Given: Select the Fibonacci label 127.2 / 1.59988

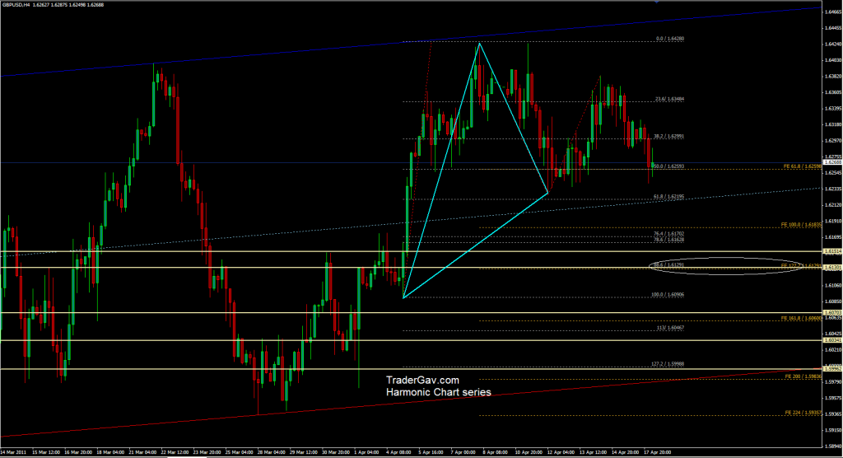Looking at the screenshot, I should pyautogui.click(x=668, y=364).
